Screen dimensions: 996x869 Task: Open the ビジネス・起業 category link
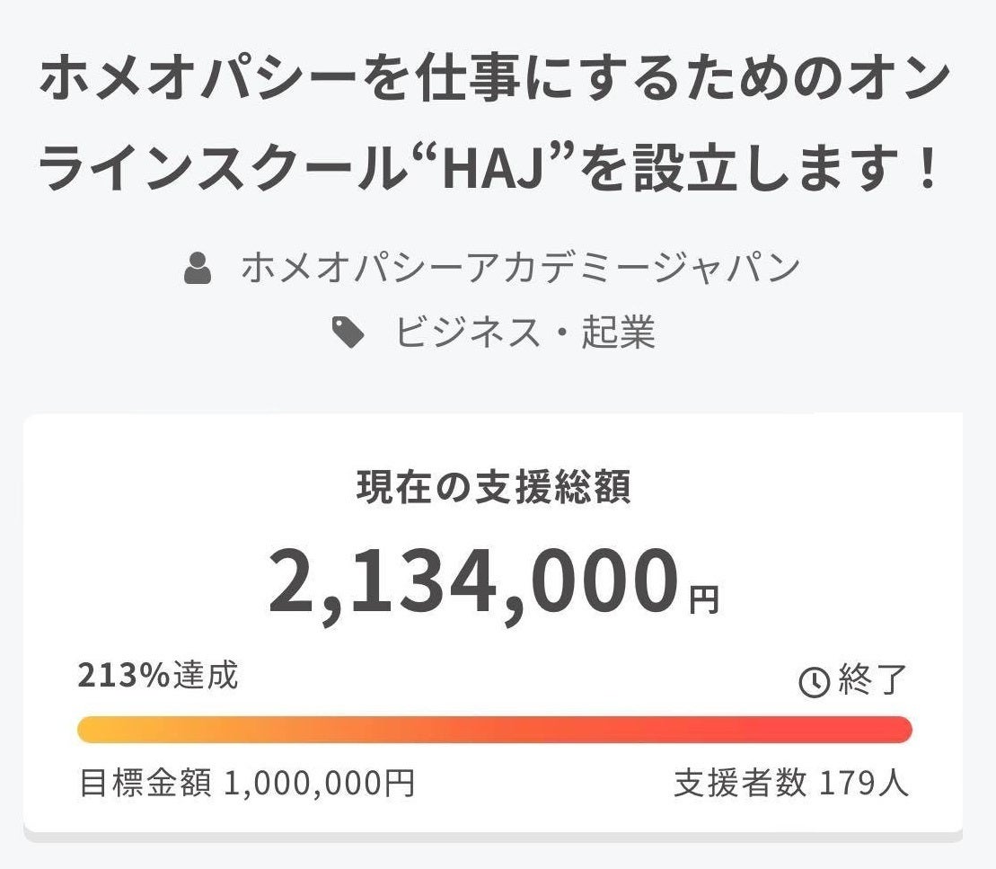pos(525,333)
